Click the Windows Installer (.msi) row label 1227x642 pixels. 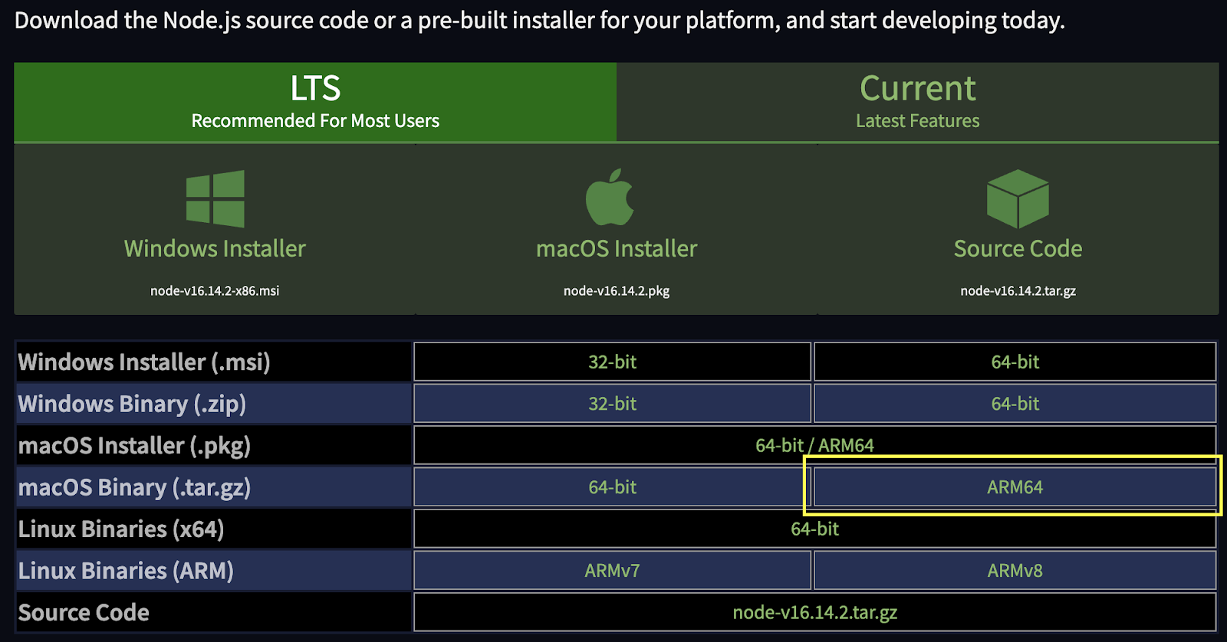point(144,362)
